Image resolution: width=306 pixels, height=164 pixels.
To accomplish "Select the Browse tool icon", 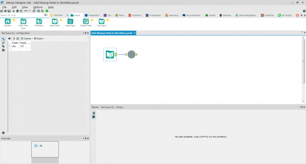I will coord(8,21).
